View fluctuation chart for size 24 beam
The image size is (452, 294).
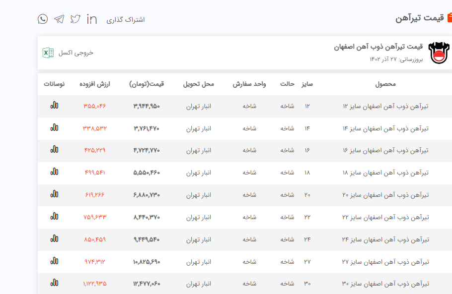(x=54, y=239)
